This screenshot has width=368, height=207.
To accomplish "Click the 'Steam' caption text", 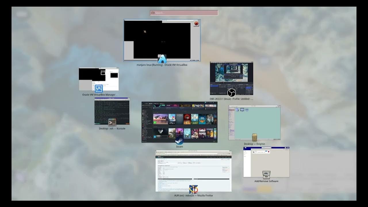I will click(179, 147).
